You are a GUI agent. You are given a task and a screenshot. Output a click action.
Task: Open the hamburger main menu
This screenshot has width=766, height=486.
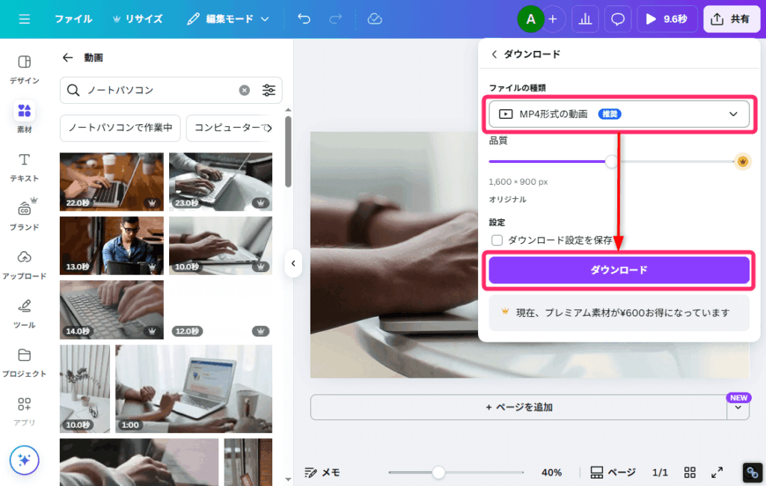coord(24,19)
